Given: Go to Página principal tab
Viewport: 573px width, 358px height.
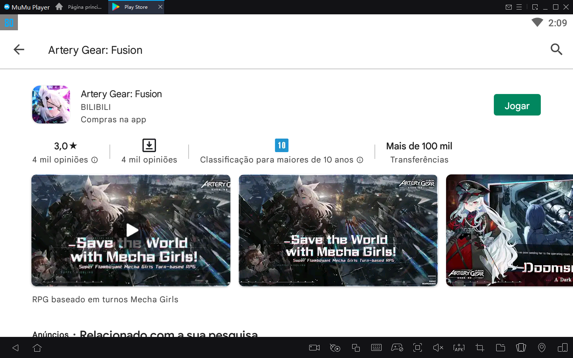Looking at the screenshot, I should (79, 7).
